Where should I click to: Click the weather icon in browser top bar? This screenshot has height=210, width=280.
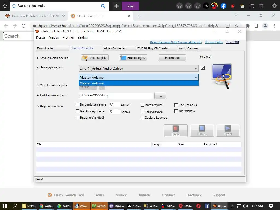click(x=242, y=6)
